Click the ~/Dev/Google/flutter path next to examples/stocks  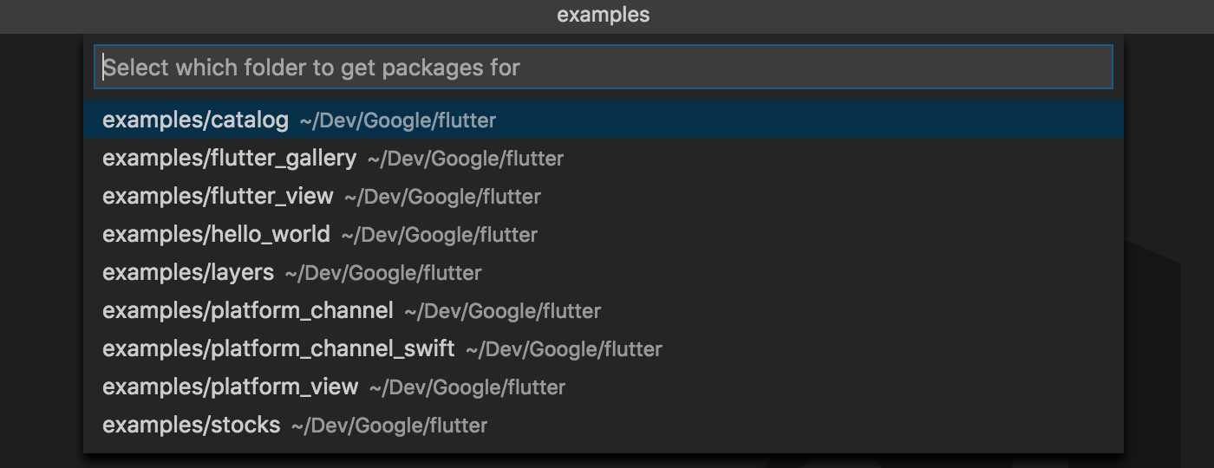point(389,426)
